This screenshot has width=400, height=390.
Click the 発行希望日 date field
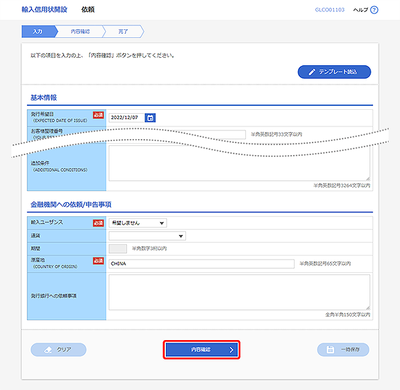tap(125, 118)
